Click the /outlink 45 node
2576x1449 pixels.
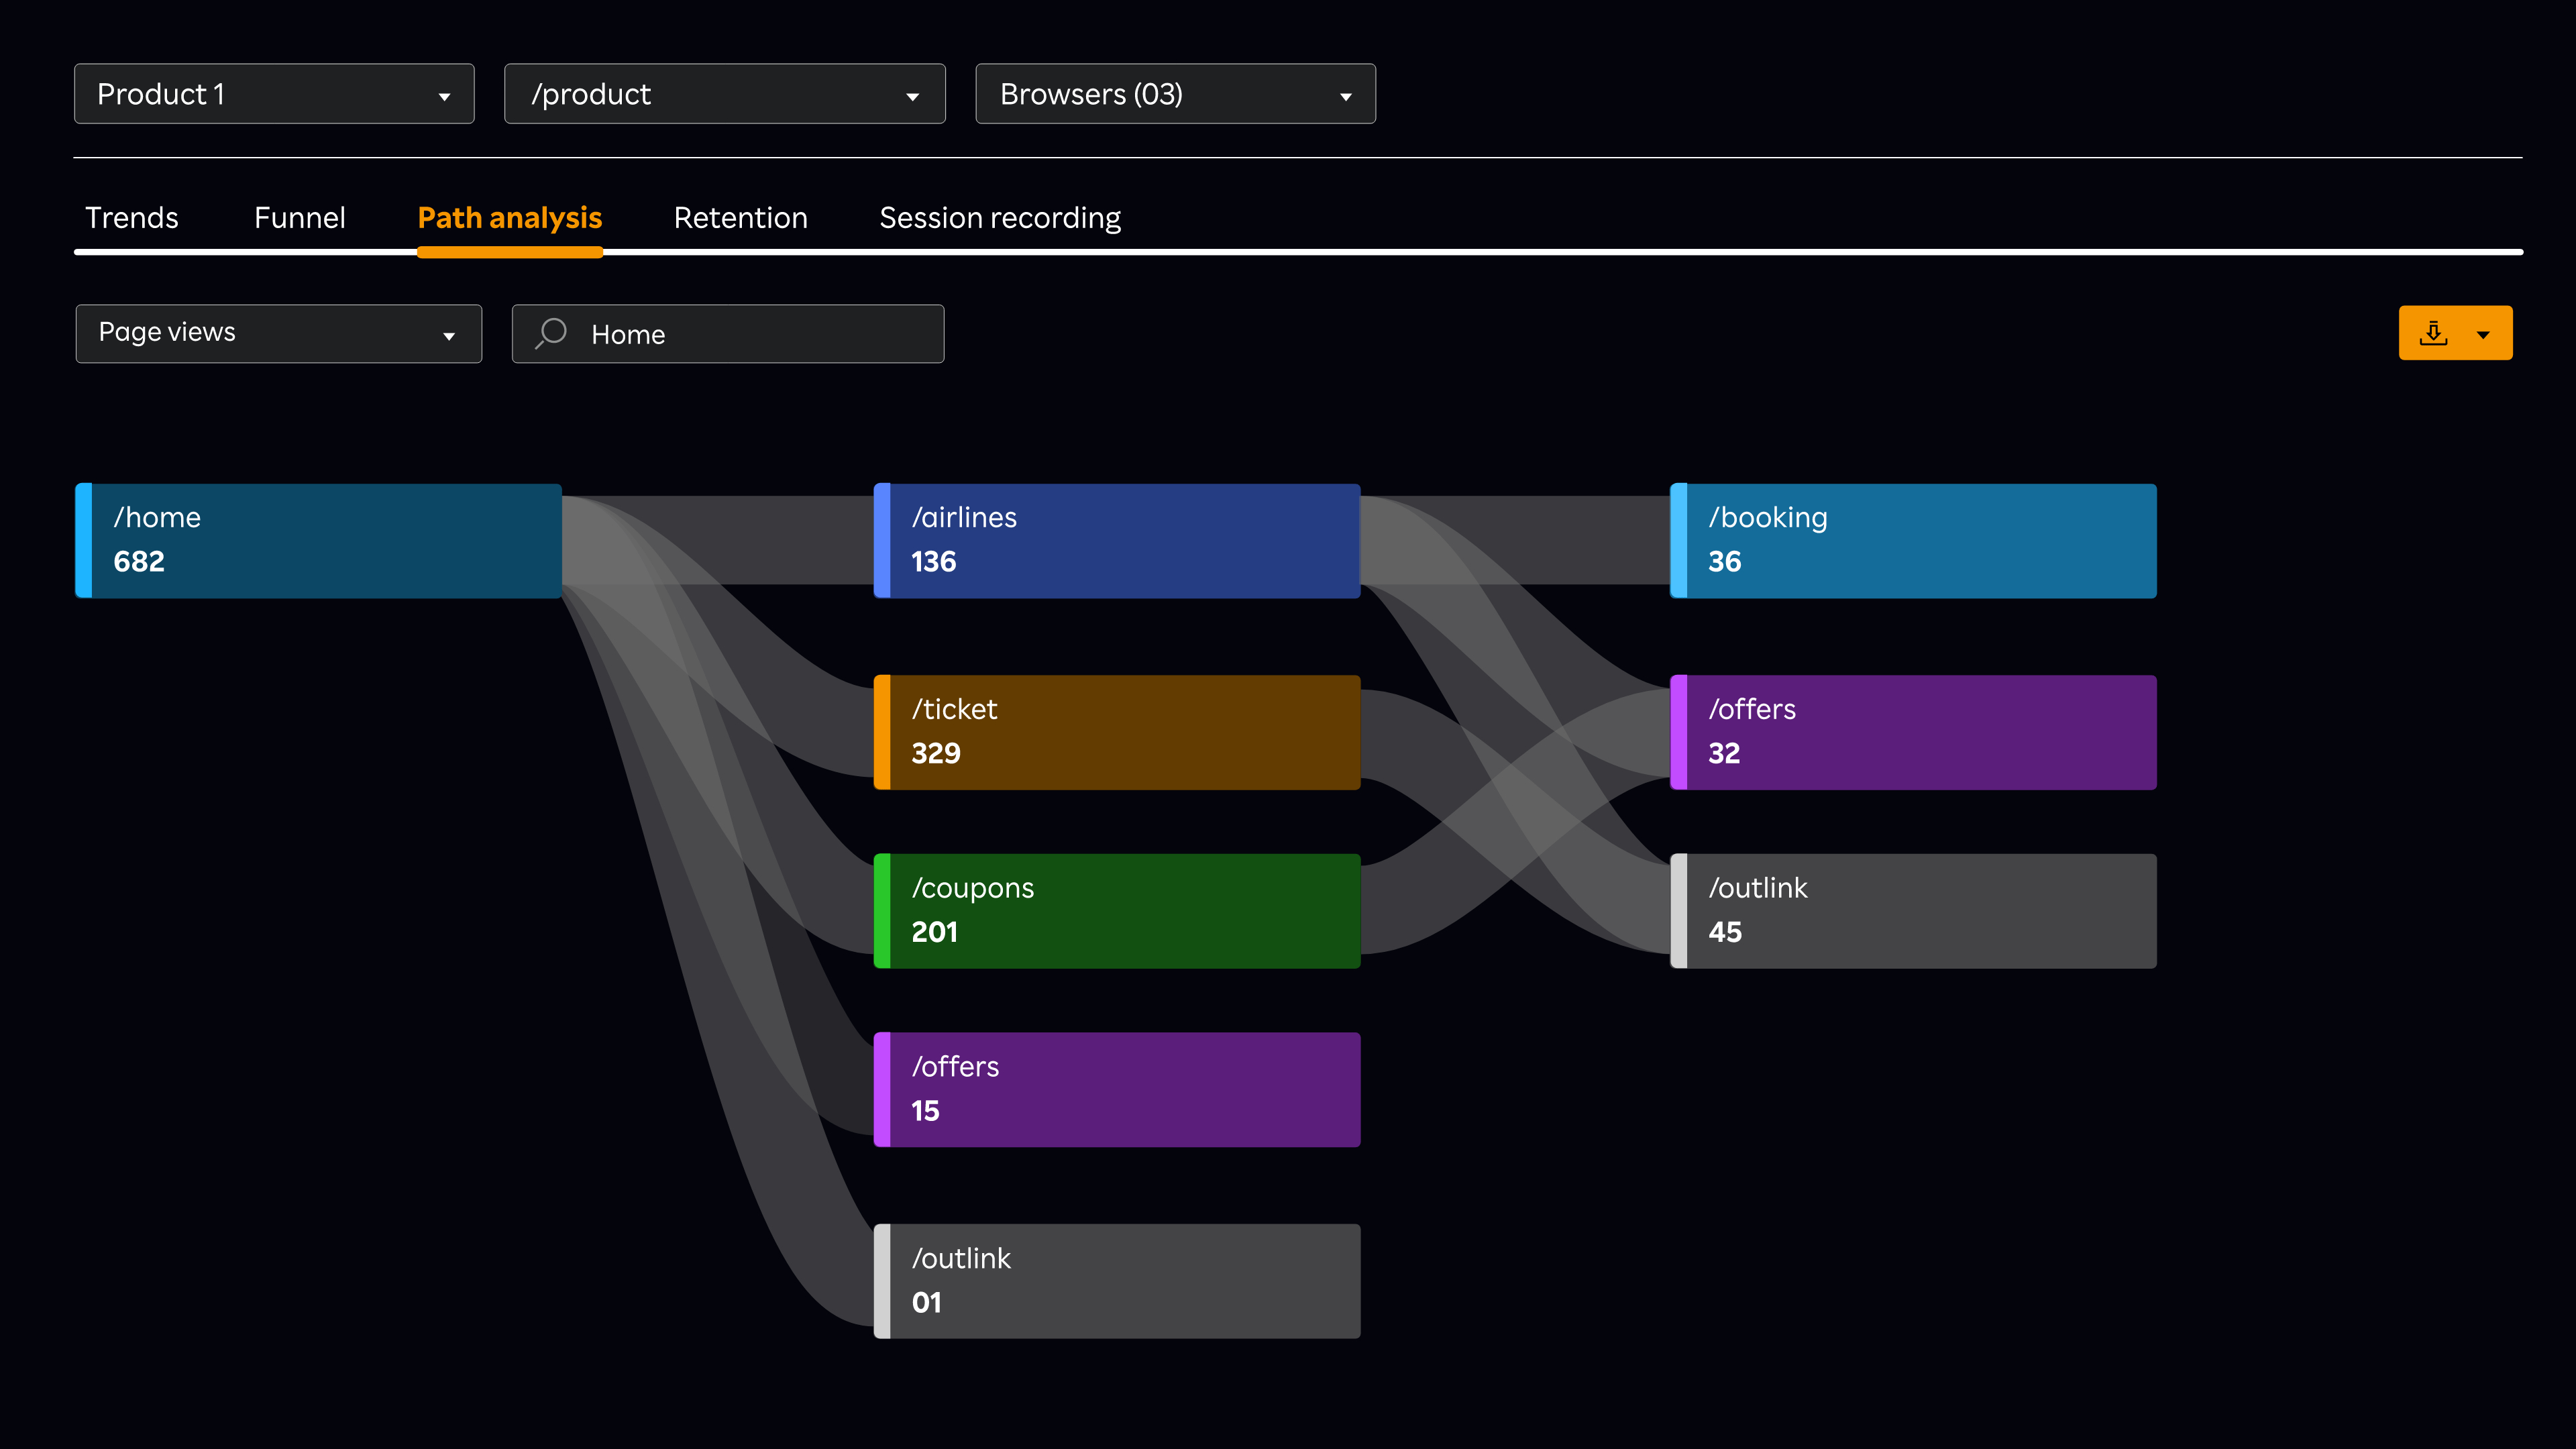pos(1912,910)
